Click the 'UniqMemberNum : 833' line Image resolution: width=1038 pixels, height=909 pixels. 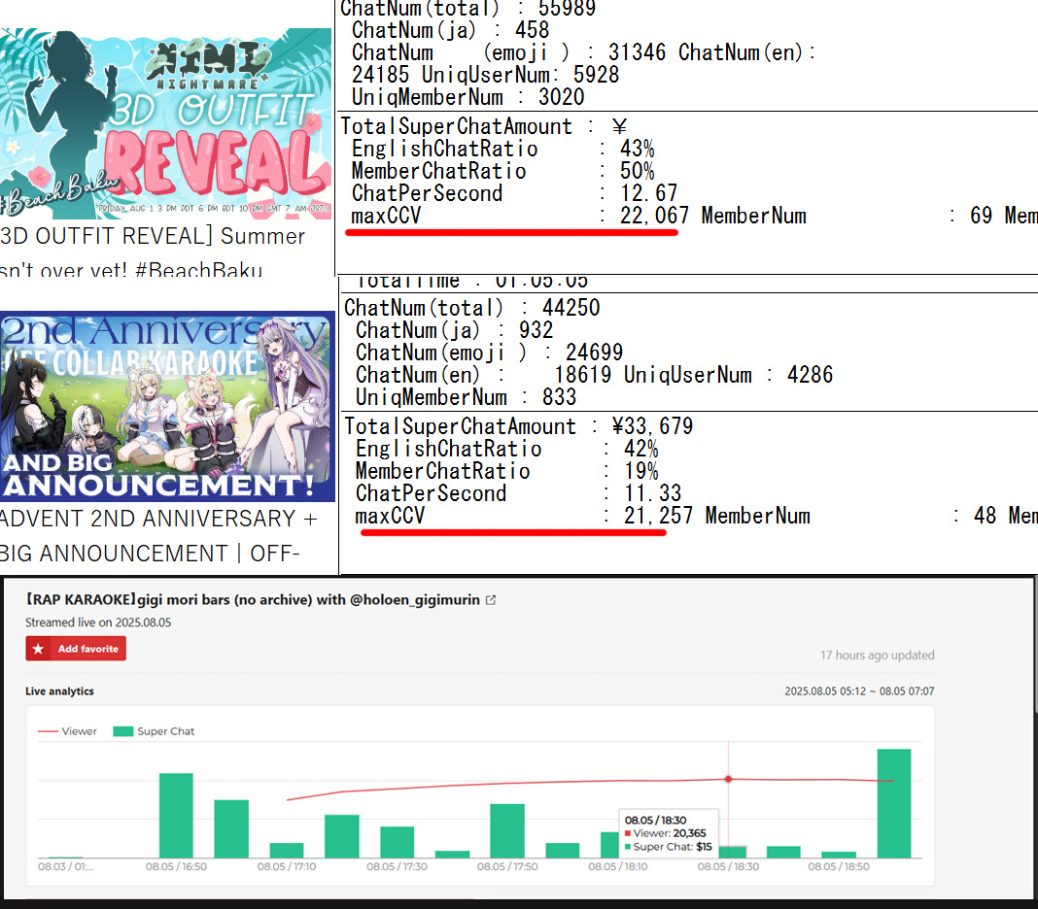pyautogui.click(x=467, y=397)
